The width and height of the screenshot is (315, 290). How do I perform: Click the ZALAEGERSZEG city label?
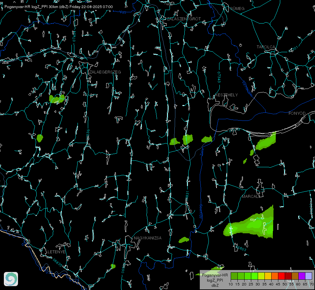[x=105, y=72]
